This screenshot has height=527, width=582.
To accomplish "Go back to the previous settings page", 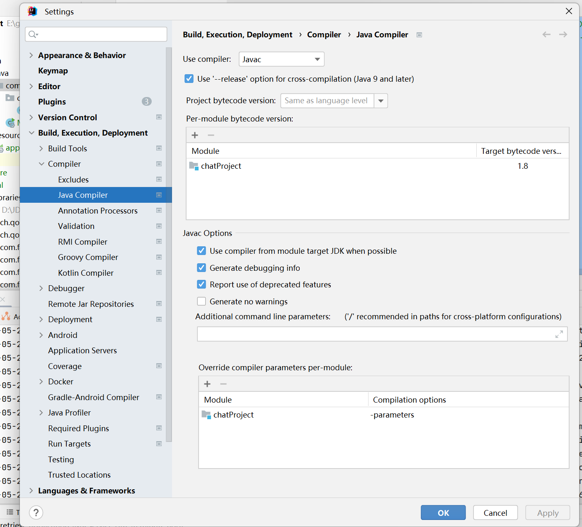I will [x=546, y=34].
